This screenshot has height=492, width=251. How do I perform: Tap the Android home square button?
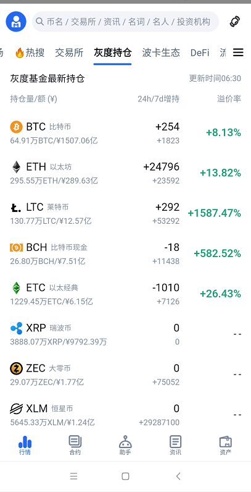125,476
